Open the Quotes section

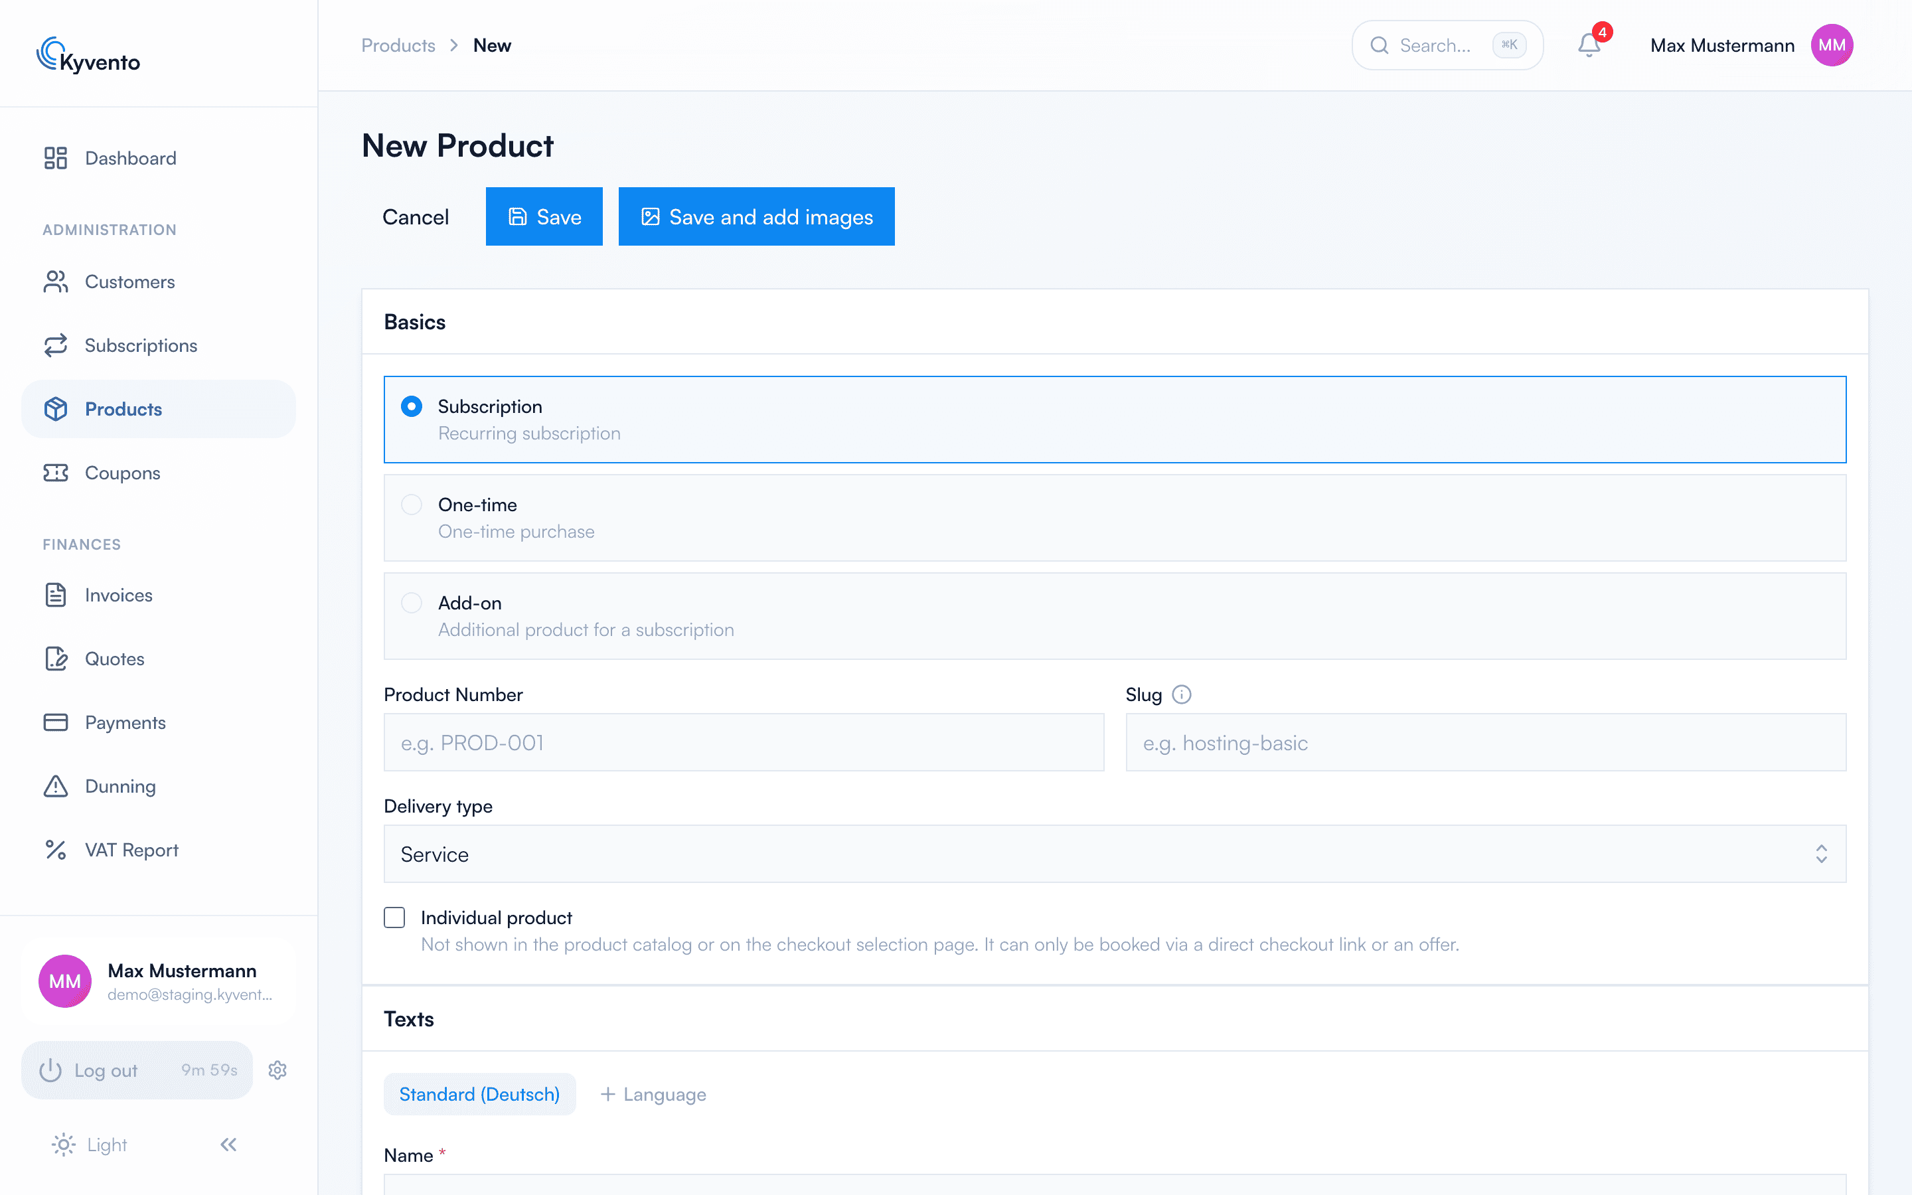pyautogui.click(x=158, y=659)
